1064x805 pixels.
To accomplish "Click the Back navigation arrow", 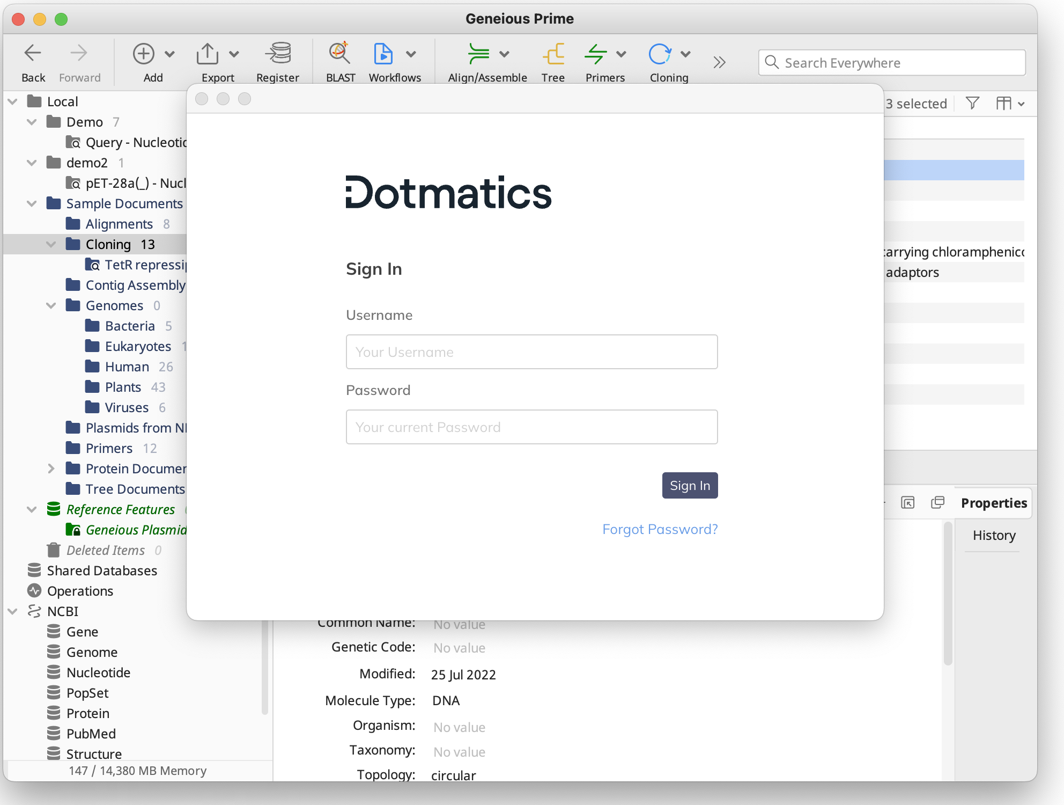I will (x=33, y=53).
